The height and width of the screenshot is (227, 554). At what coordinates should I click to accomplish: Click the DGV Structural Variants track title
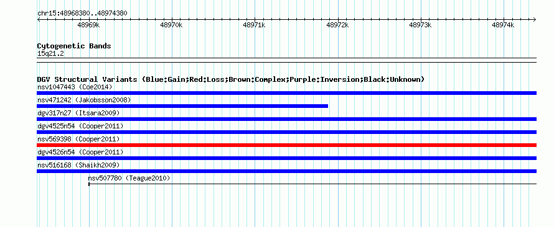point(231,79)
